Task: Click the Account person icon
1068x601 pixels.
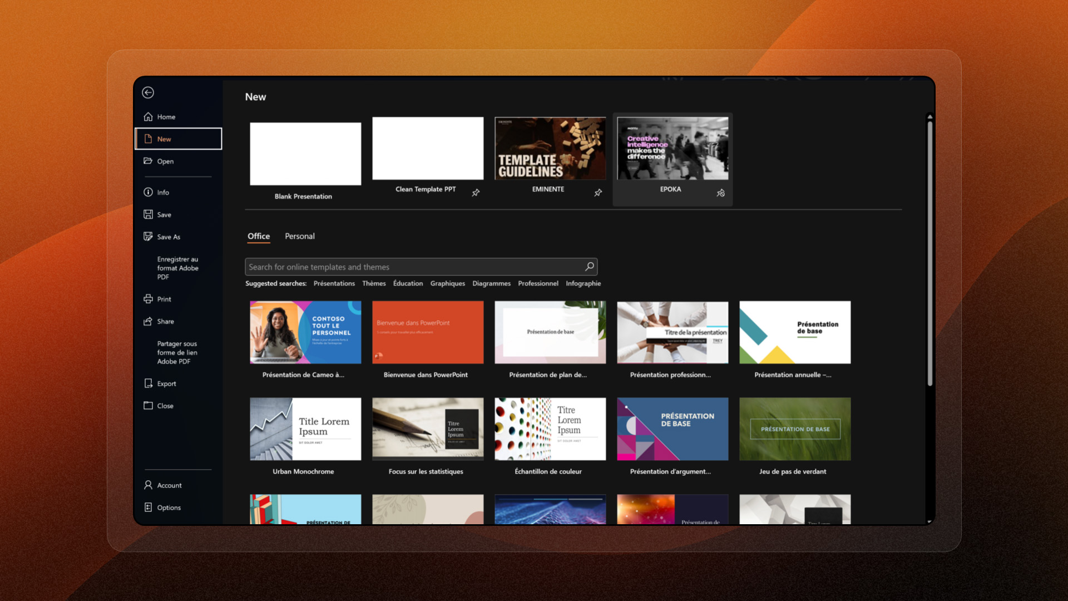Action: (x=148, y=485)
